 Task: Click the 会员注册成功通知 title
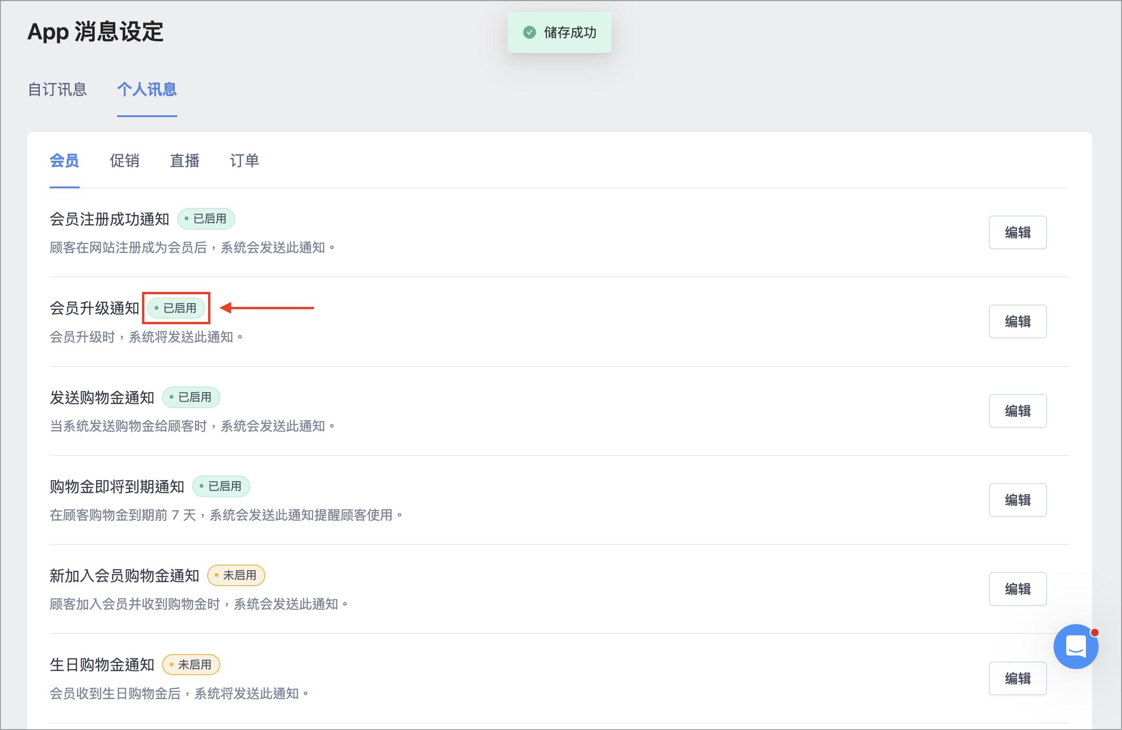click(109, 219)
